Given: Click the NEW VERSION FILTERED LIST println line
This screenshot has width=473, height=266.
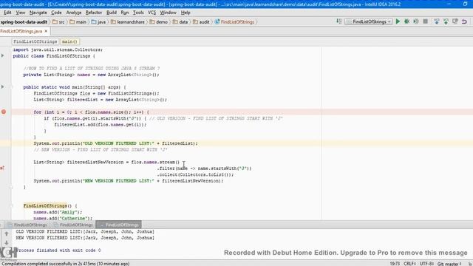Looking at the screenshot, I should point(129,180).
